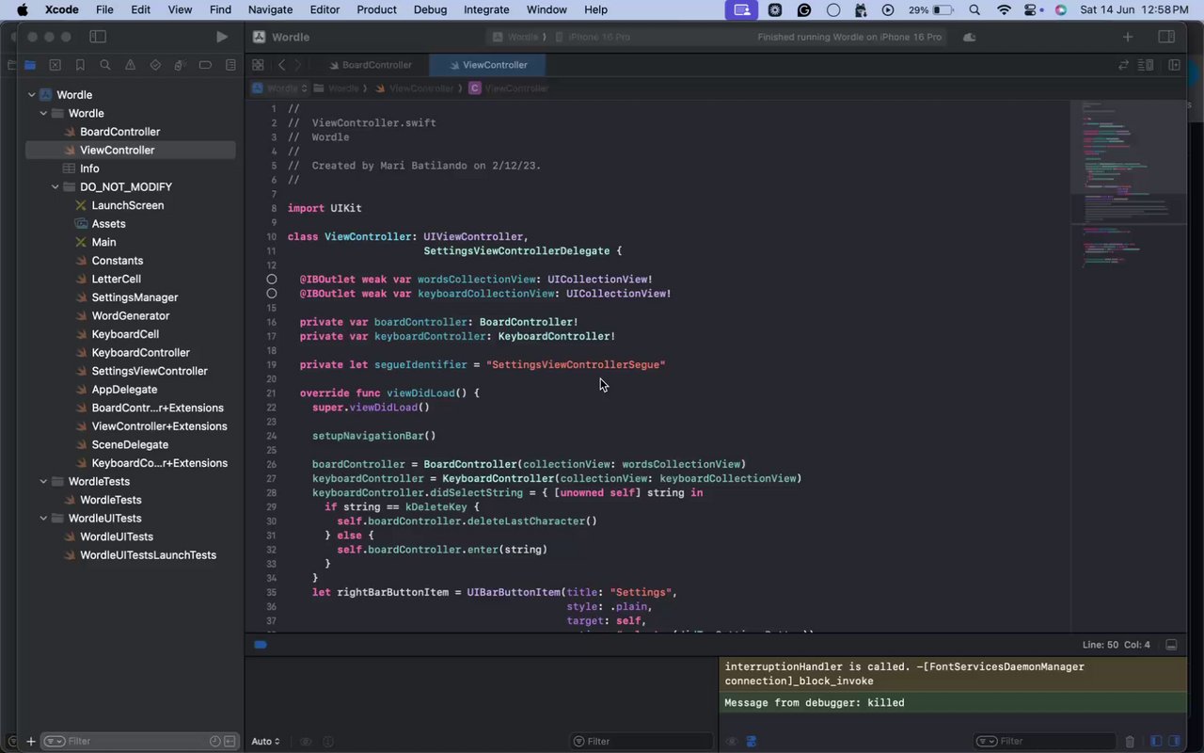1204x753 pixels.
Task: Open the SettingsManager file
Action: click(x=135, y=297)
